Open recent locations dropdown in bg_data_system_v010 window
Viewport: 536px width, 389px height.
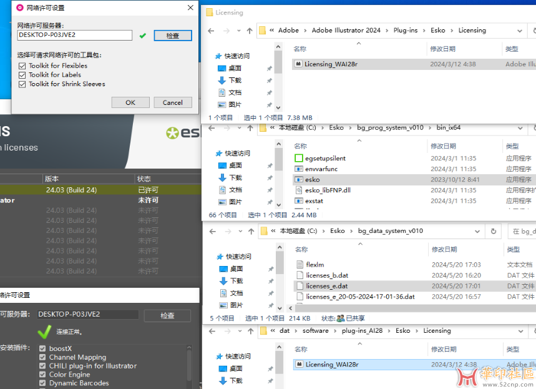coord(240,232)
